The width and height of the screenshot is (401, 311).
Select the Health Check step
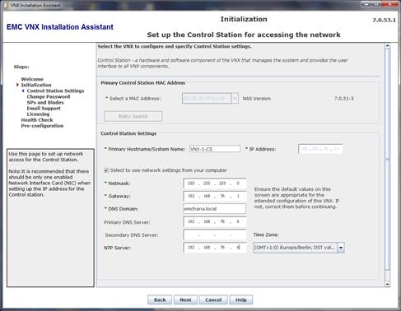click(37, 120)
